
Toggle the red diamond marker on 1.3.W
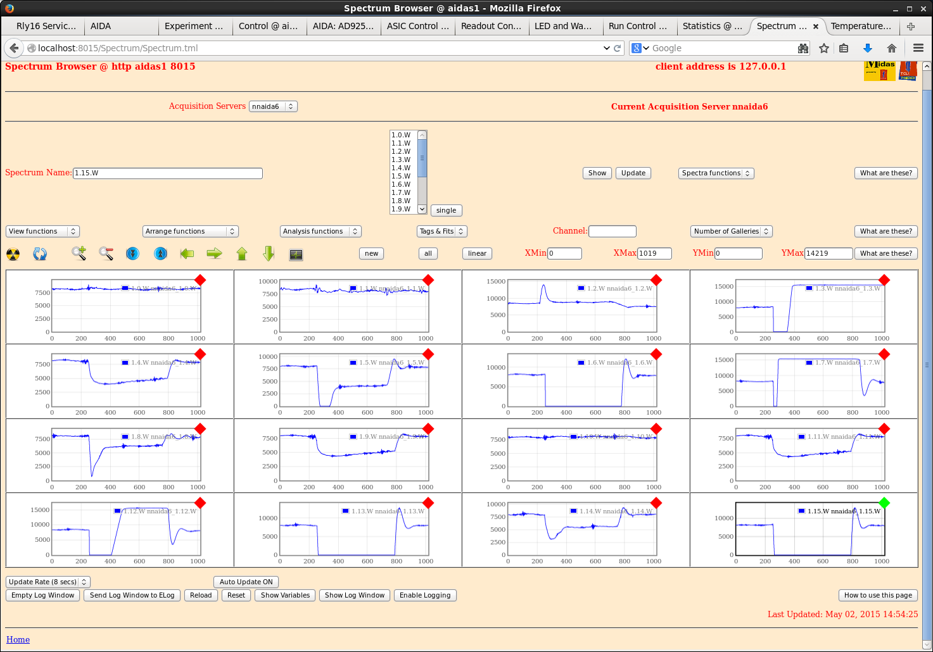pyautogui.click(x=884, y=280)
